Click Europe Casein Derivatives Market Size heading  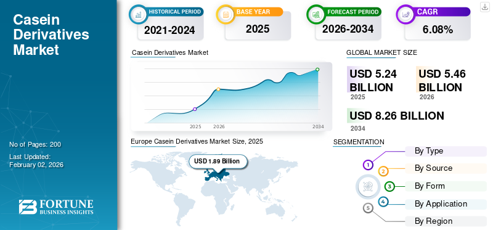coord(197,142)
